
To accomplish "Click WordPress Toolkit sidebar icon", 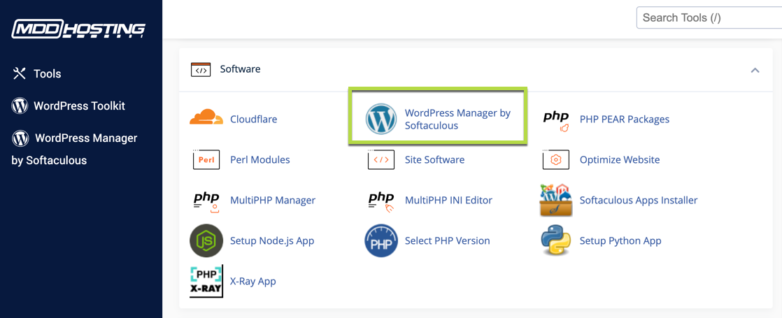I will tap(20, 106).
